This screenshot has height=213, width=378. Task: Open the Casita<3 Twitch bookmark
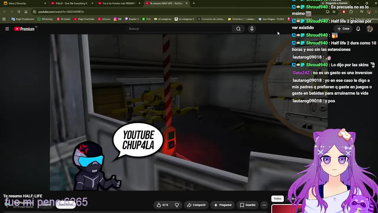pos(132,19)
